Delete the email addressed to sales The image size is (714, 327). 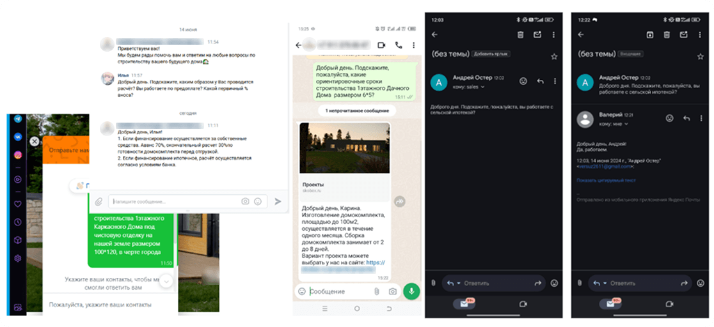(x=521, y=34)
